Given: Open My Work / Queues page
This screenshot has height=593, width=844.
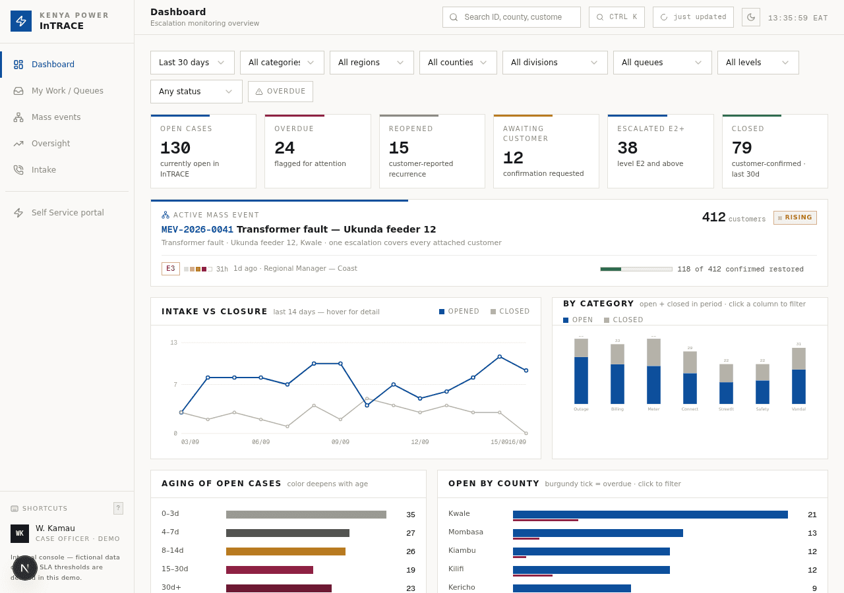Looking at the screenshot, I should [x=67, y=91].
